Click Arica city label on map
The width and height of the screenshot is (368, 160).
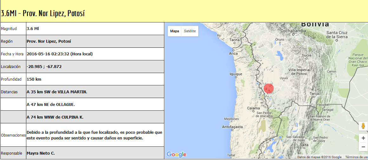(x=233, y=53)
